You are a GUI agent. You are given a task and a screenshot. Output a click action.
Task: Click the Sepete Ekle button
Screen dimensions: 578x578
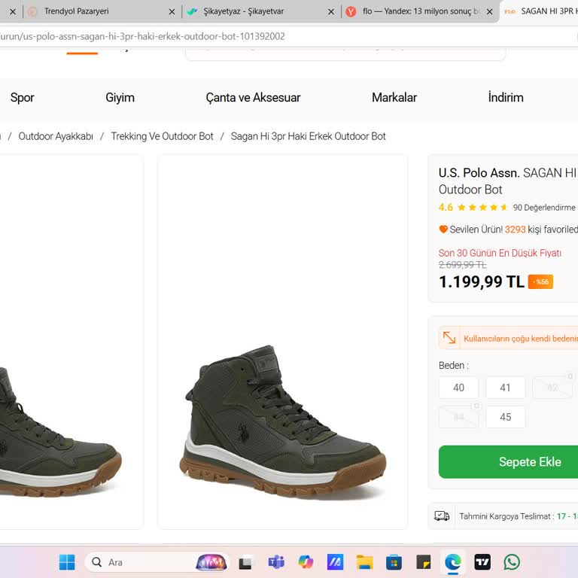[x=529, y=461]
